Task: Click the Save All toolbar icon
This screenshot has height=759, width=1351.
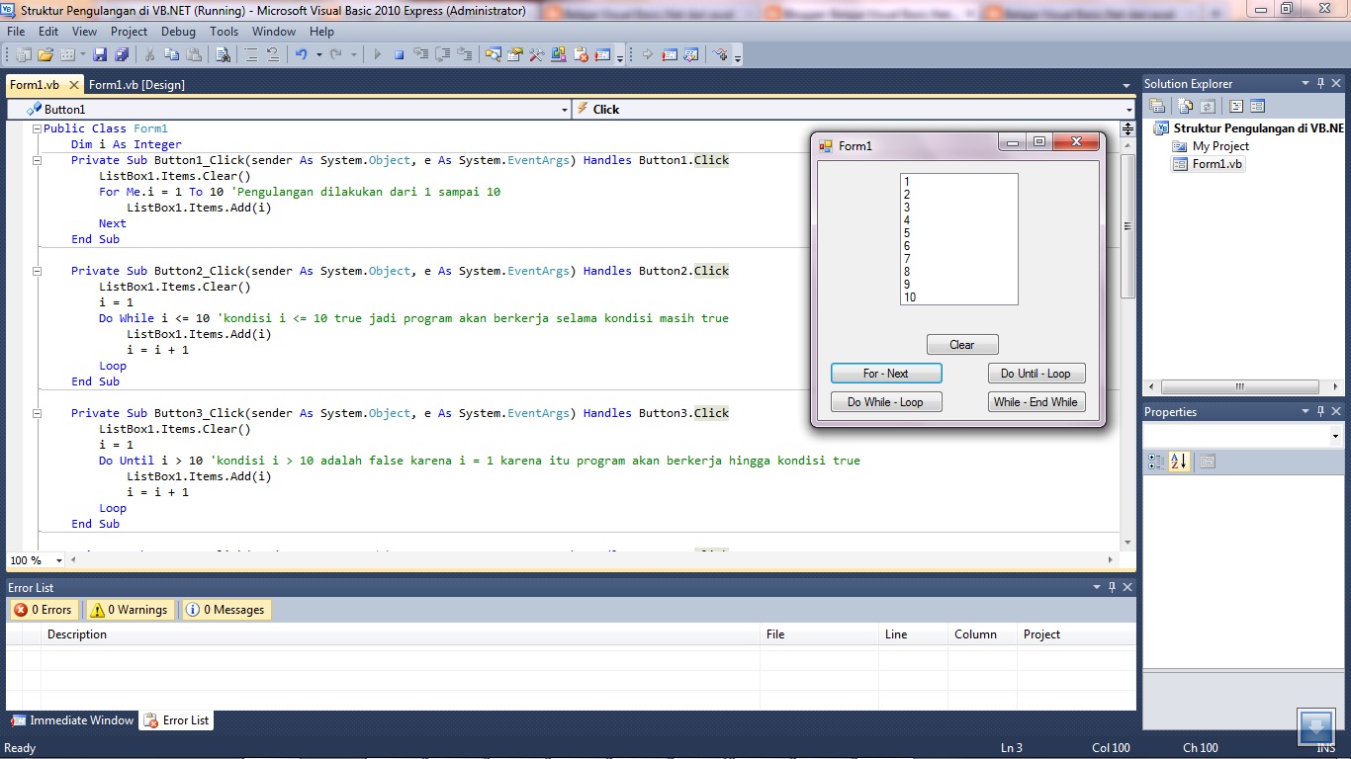Action: [121, 54]
